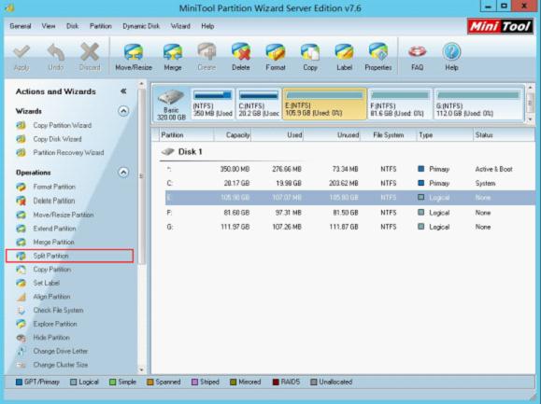
Task: Open the View menu
Action: (49, 26)
